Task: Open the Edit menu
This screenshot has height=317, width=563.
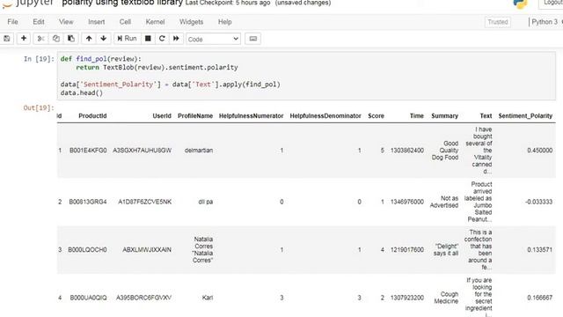Action: point(39,22)
